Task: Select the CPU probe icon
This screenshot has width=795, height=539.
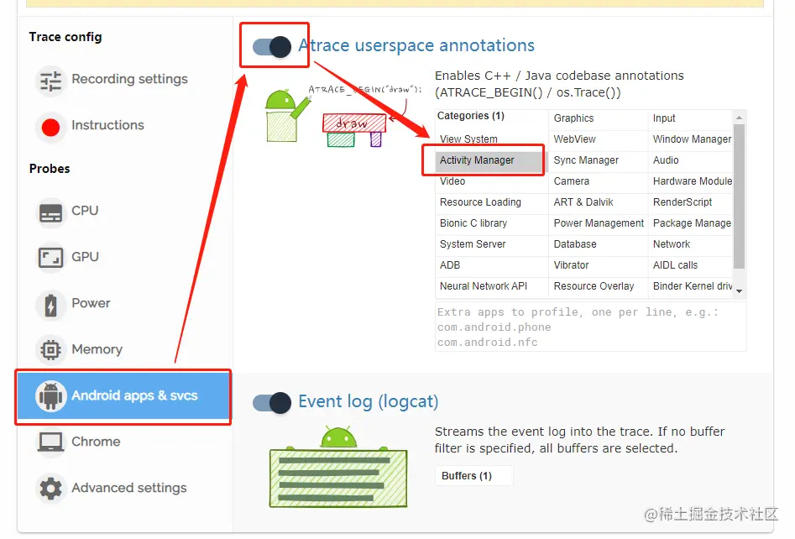Action: click(x=50, y=212)
